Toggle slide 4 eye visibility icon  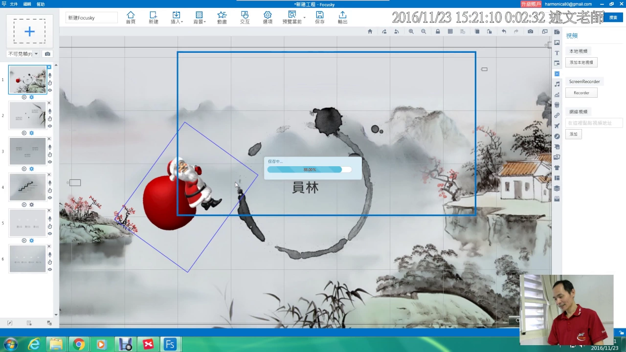coord(49,198)
